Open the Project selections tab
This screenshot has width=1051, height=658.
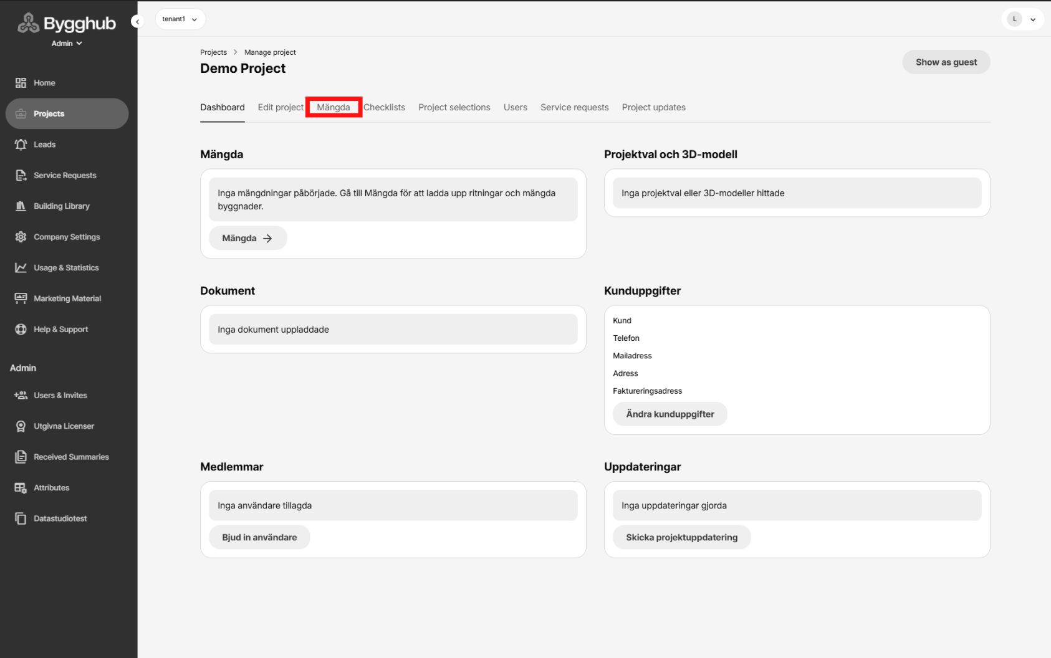pyautogui.click(x=454, y=107)
